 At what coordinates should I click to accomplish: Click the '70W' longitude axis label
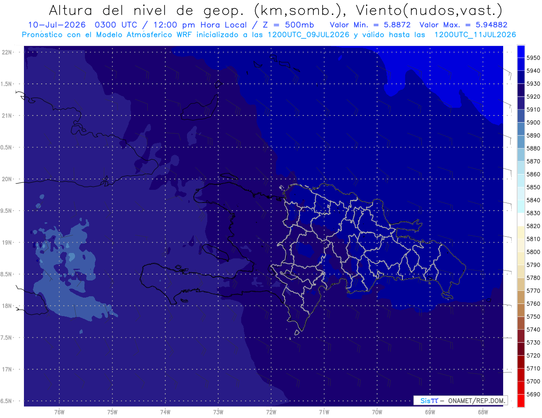377,412
